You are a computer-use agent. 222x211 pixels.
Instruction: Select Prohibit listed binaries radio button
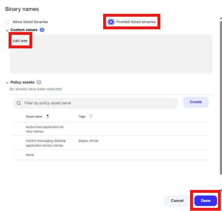111,22
